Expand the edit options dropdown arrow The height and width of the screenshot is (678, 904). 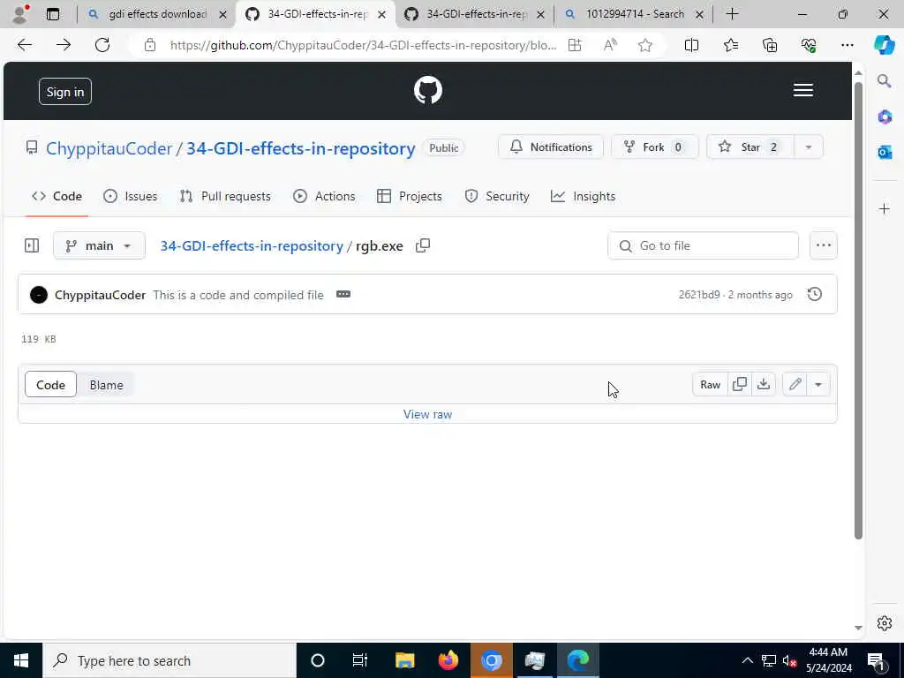point(818,385)
